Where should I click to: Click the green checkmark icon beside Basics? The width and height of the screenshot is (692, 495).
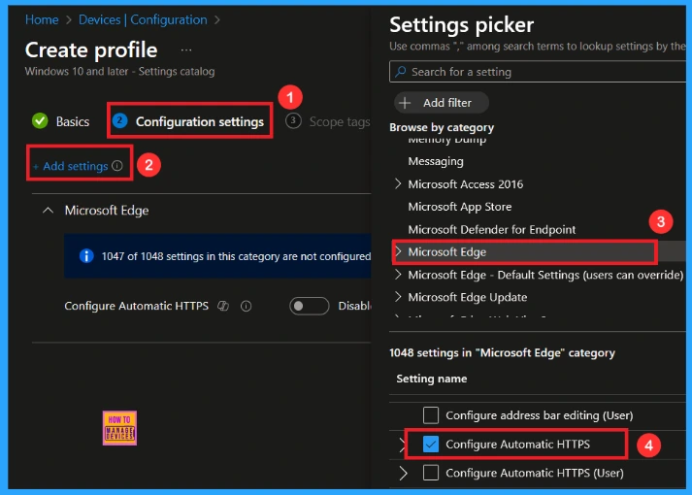(x=40, y=121)
